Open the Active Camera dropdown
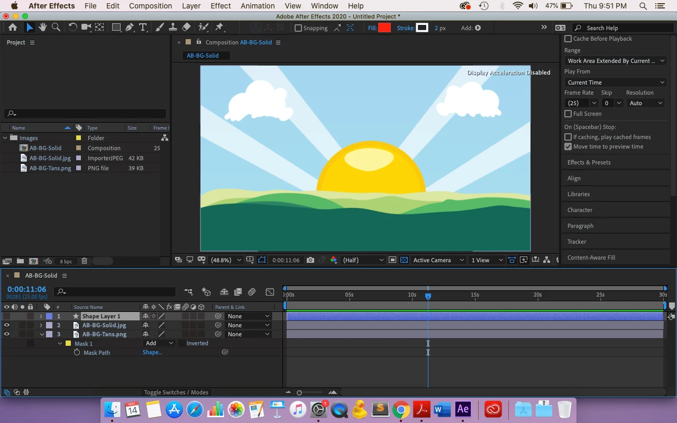677x423 pixels. (438, 260)
